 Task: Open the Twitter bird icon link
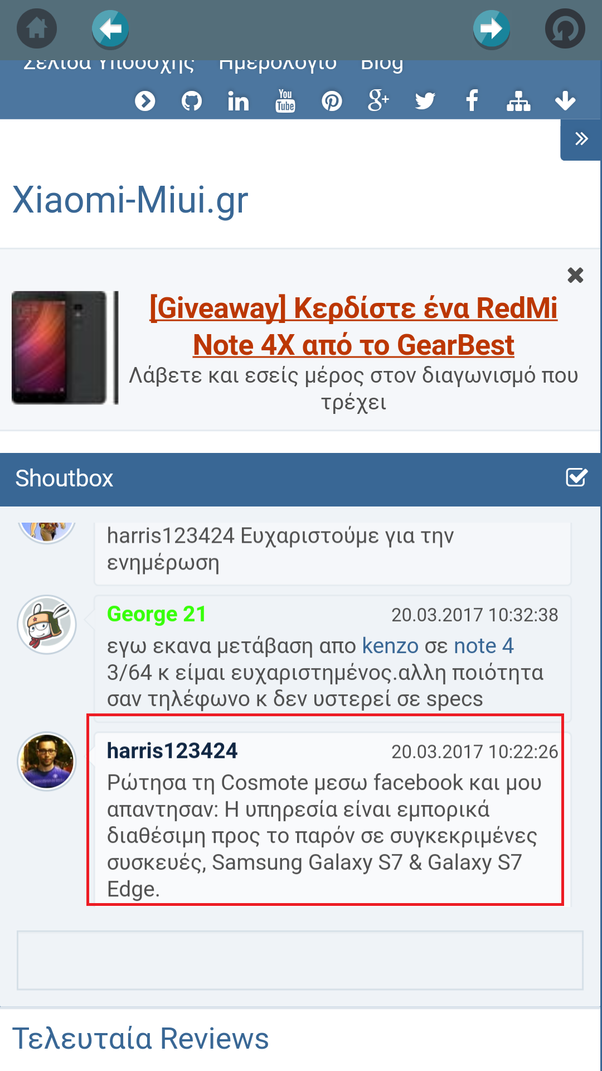(x=425, y=101)
